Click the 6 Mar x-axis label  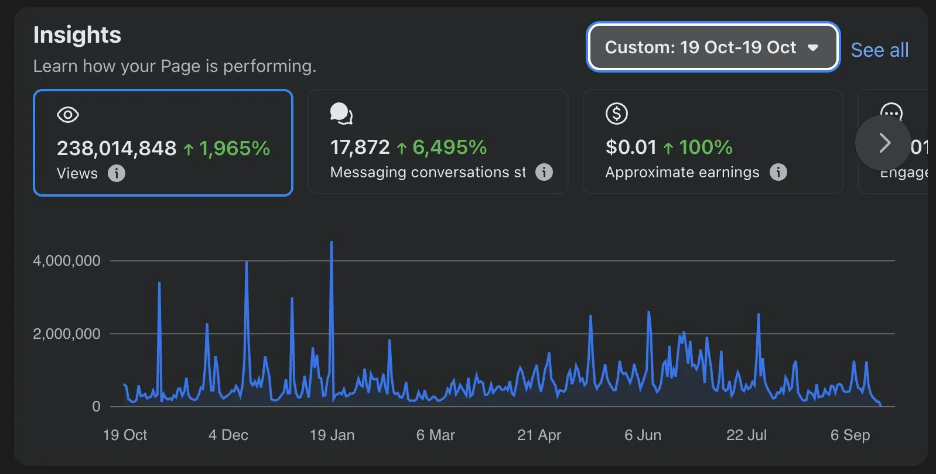pos(436,435)
